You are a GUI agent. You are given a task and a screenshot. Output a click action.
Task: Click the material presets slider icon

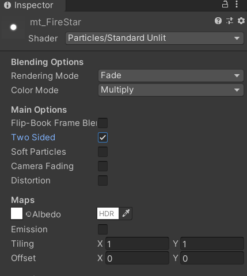(x=230, y=21)
